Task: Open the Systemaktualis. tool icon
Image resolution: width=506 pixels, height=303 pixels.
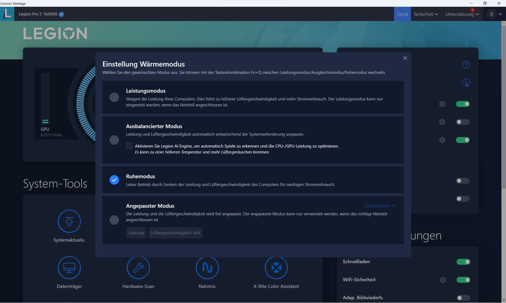Action: click(69, 221)
